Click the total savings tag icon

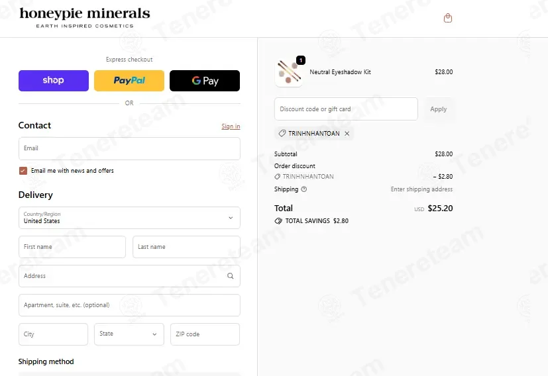click(278, 220)
